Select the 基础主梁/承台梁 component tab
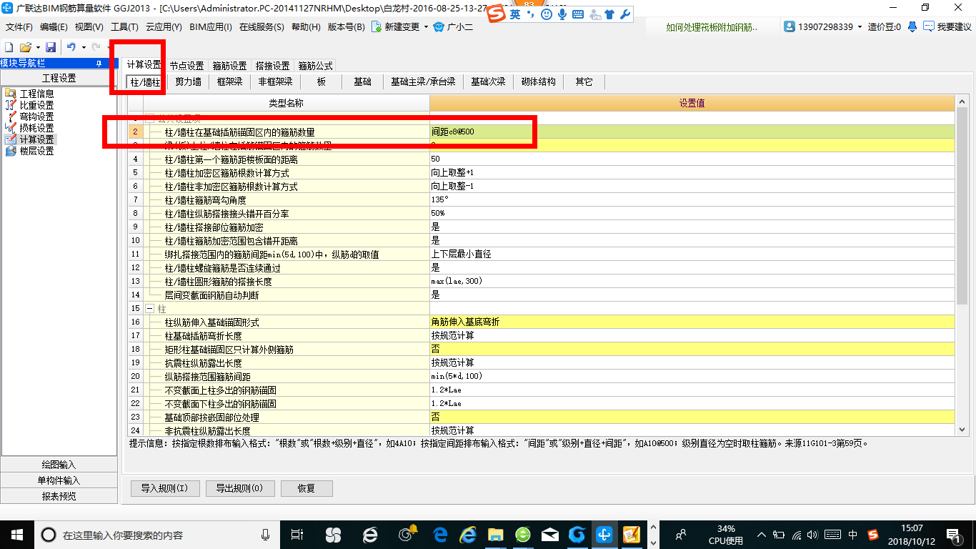The image size is (976, 549). pos(423,81)
